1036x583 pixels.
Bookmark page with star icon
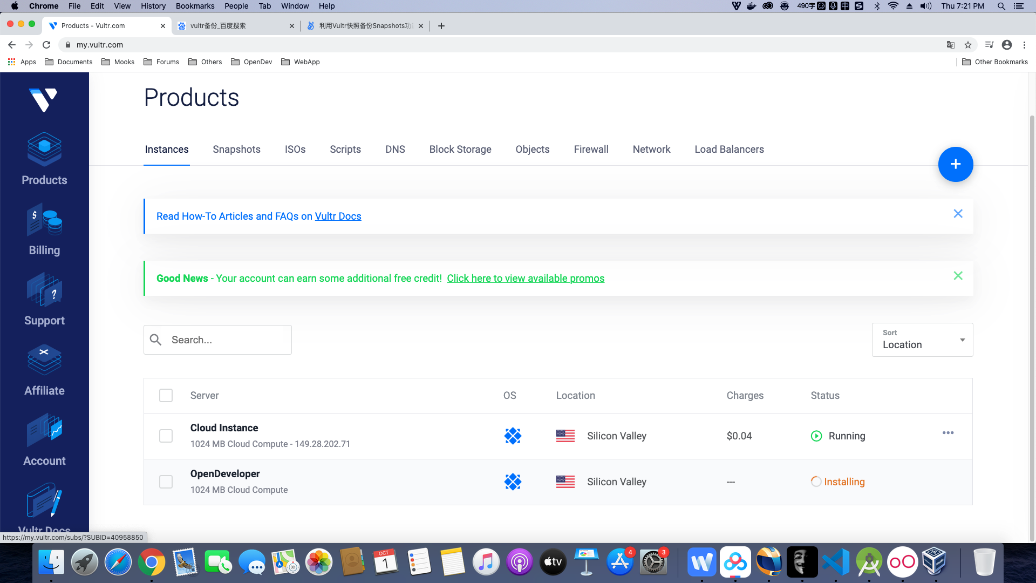pos(968,45)
